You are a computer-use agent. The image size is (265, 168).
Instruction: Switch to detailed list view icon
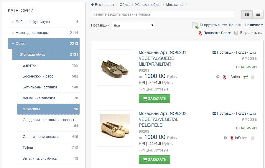coord(247,14)
